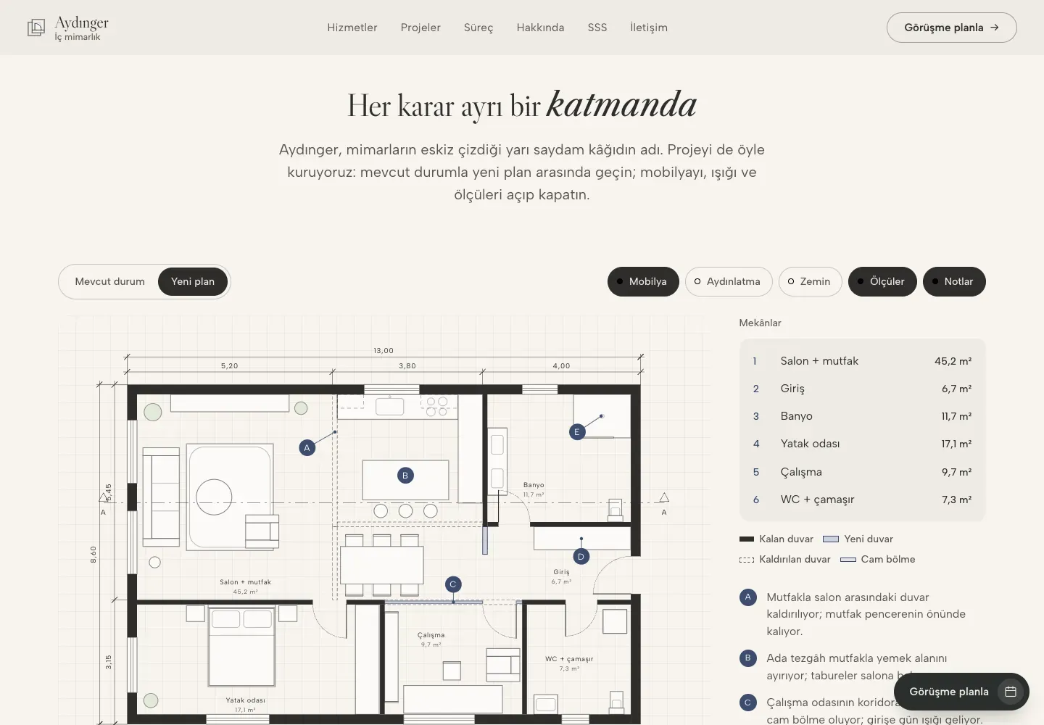The height and width of the screenshot is (725, 1044).
Task: Select the WC + çamaşır room row
Action: (862, 500)
